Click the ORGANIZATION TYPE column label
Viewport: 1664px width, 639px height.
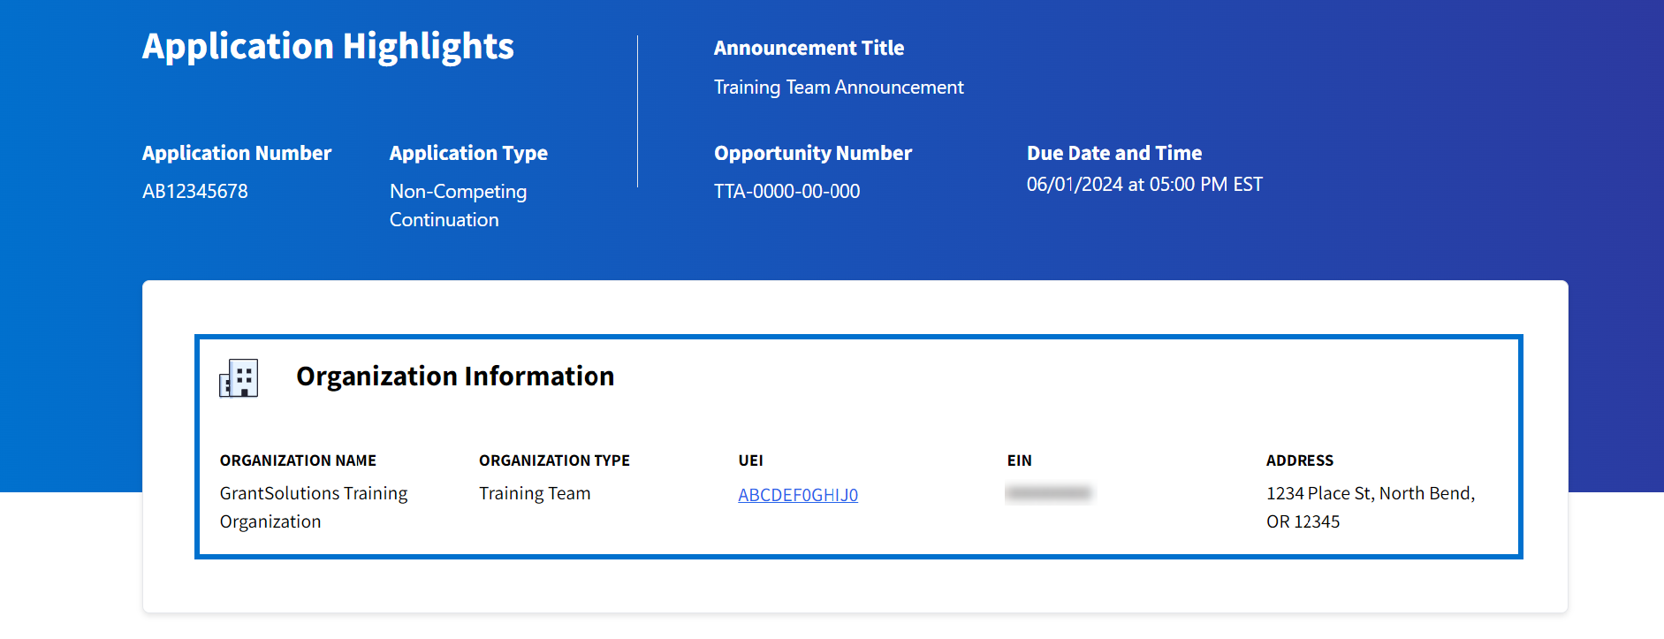(553, 460)
